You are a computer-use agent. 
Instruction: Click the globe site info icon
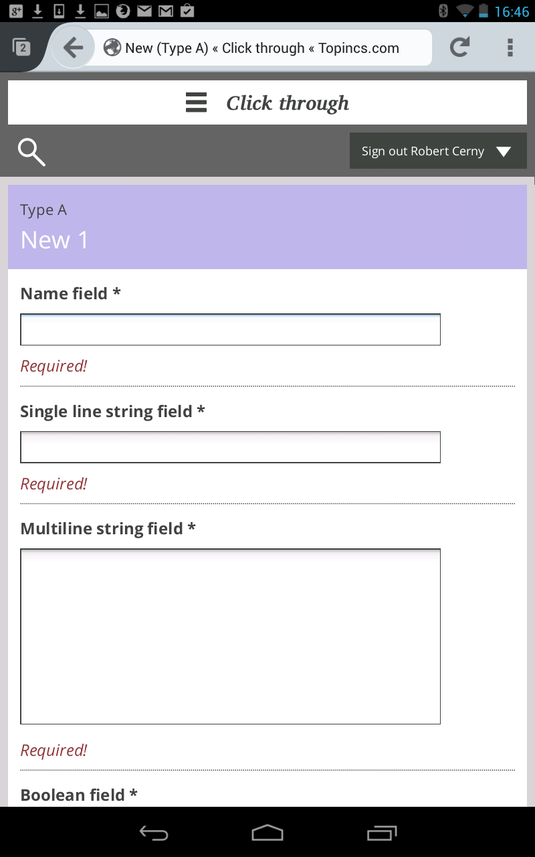pyautogui.click(x=112, y=48)
